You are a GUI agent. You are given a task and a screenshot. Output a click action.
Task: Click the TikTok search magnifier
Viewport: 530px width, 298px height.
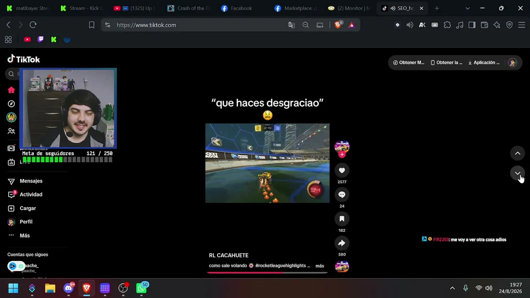[x=11, y=74]
